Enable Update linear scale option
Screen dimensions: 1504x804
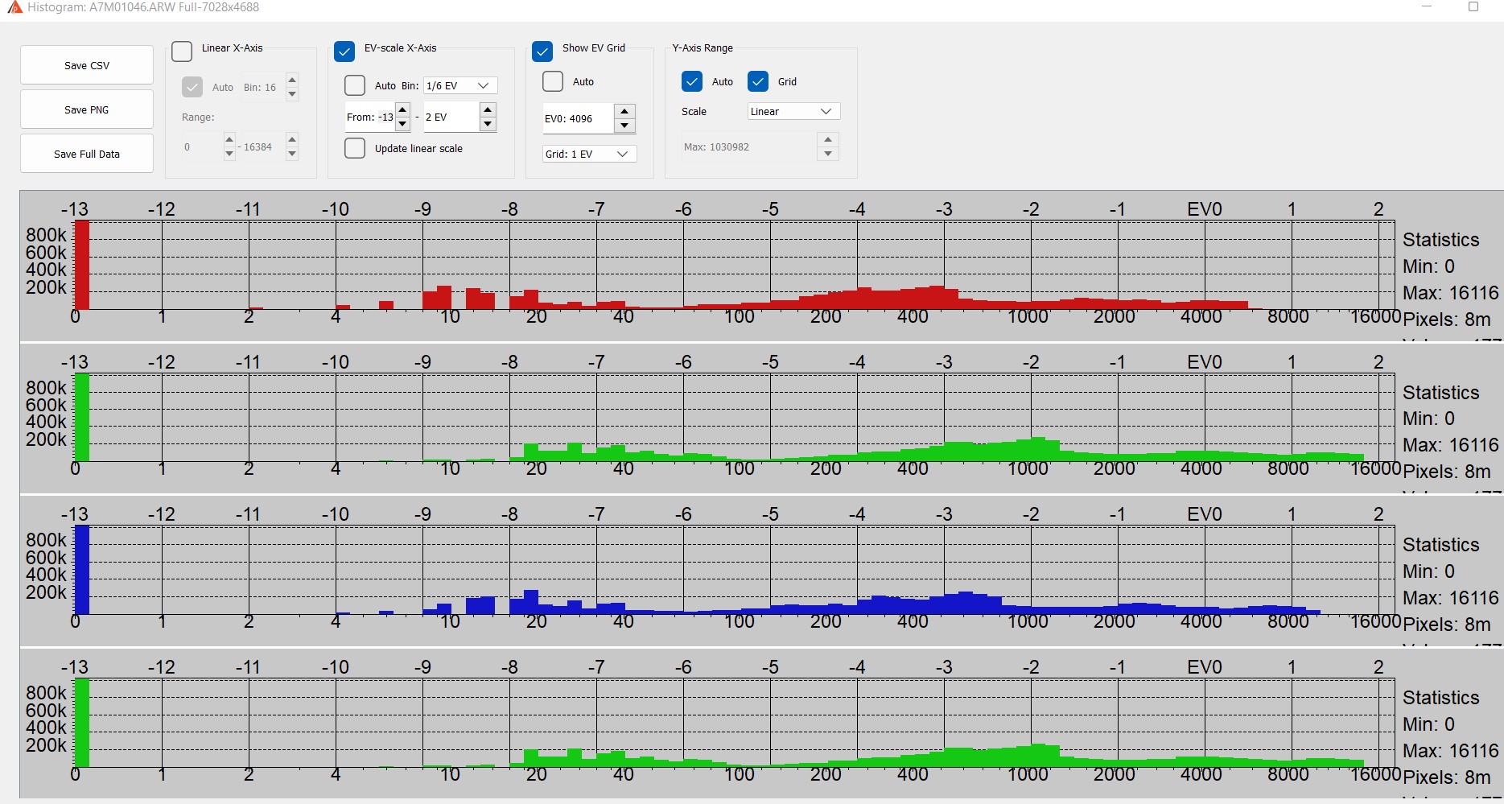click(x=355, y=148)
